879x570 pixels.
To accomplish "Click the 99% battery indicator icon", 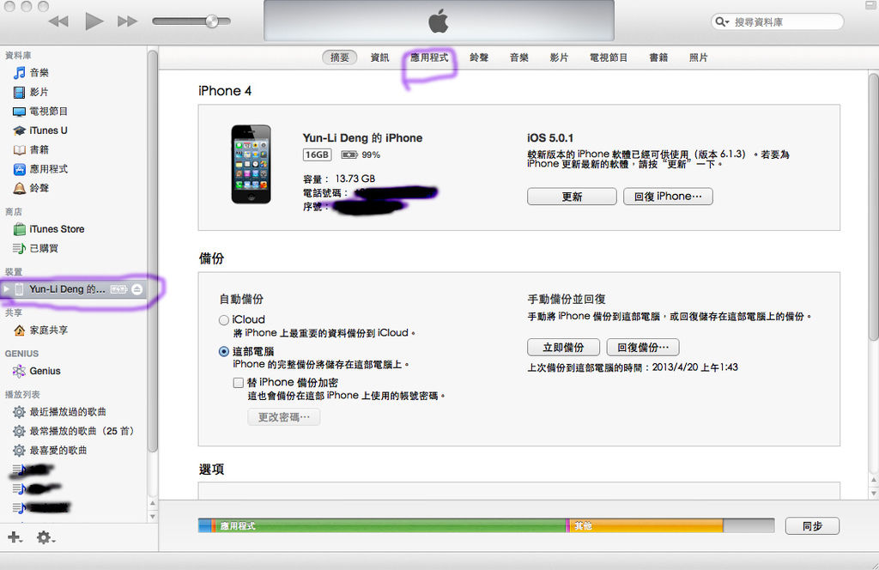I will click(x=349, y=155).
